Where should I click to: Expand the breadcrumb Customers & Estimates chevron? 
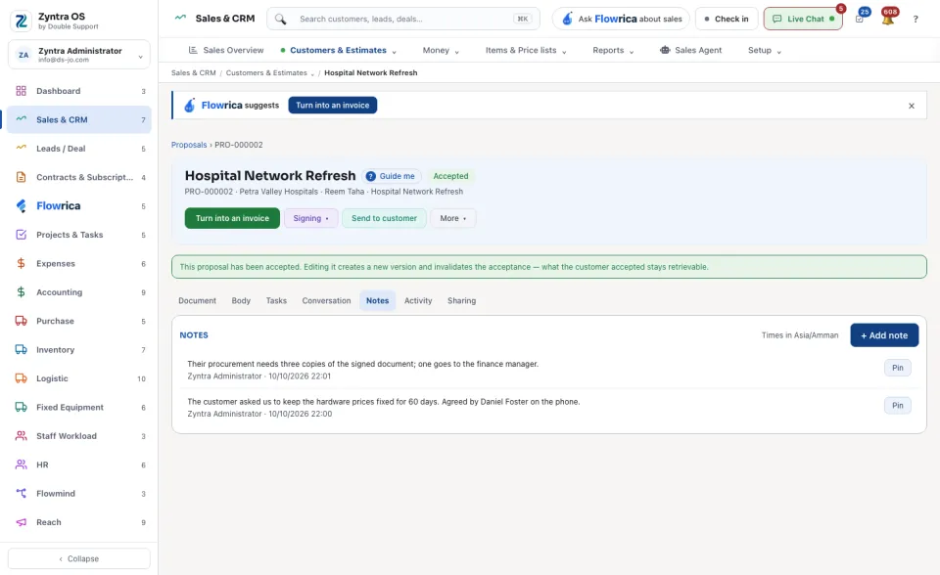click(x=312, y=73)
